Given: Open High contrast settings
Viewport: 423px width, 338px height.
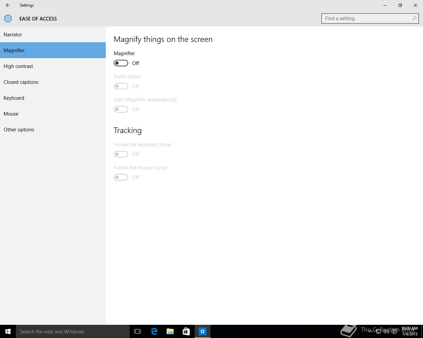Looking at the screenshot, I should click(x=53, y=66).
